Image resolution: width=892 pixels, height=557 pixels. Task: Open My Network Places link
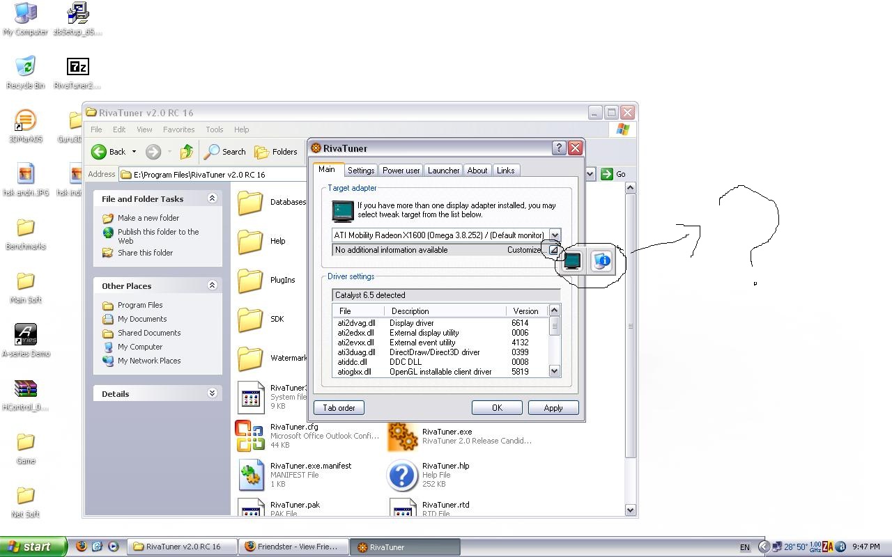[149, 361]
